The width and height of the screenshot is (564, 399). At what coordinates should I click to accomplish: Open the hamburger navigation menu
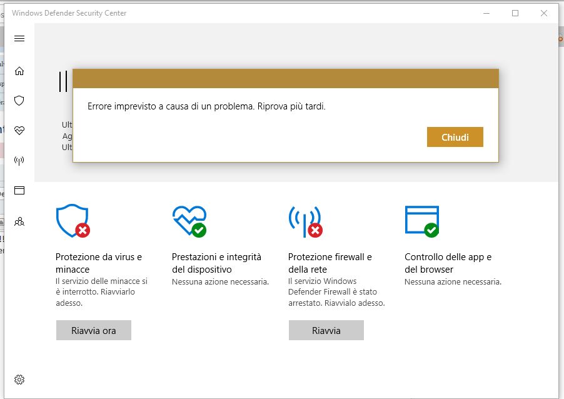[19, 39]
